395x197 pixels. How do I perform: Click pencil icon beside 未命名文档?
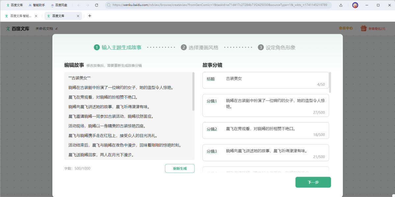point(57,29)
